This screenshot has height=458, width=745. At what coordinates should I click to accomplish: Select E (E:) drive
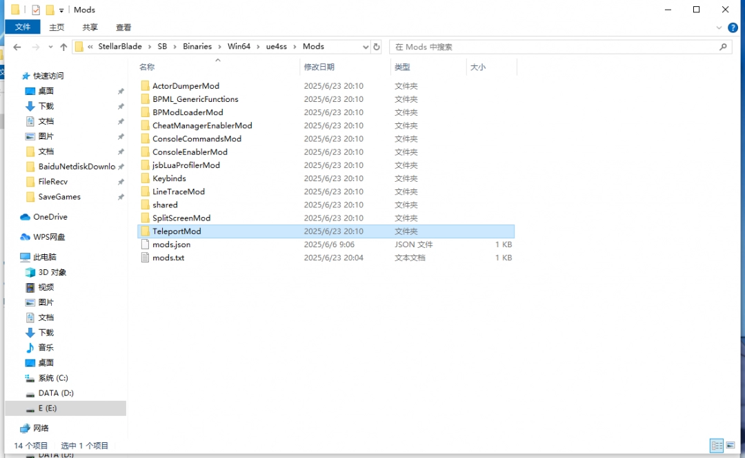tap(66, 408)
